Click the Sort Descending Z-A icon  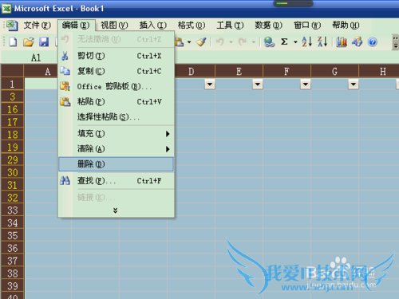[x=322, y=41]
